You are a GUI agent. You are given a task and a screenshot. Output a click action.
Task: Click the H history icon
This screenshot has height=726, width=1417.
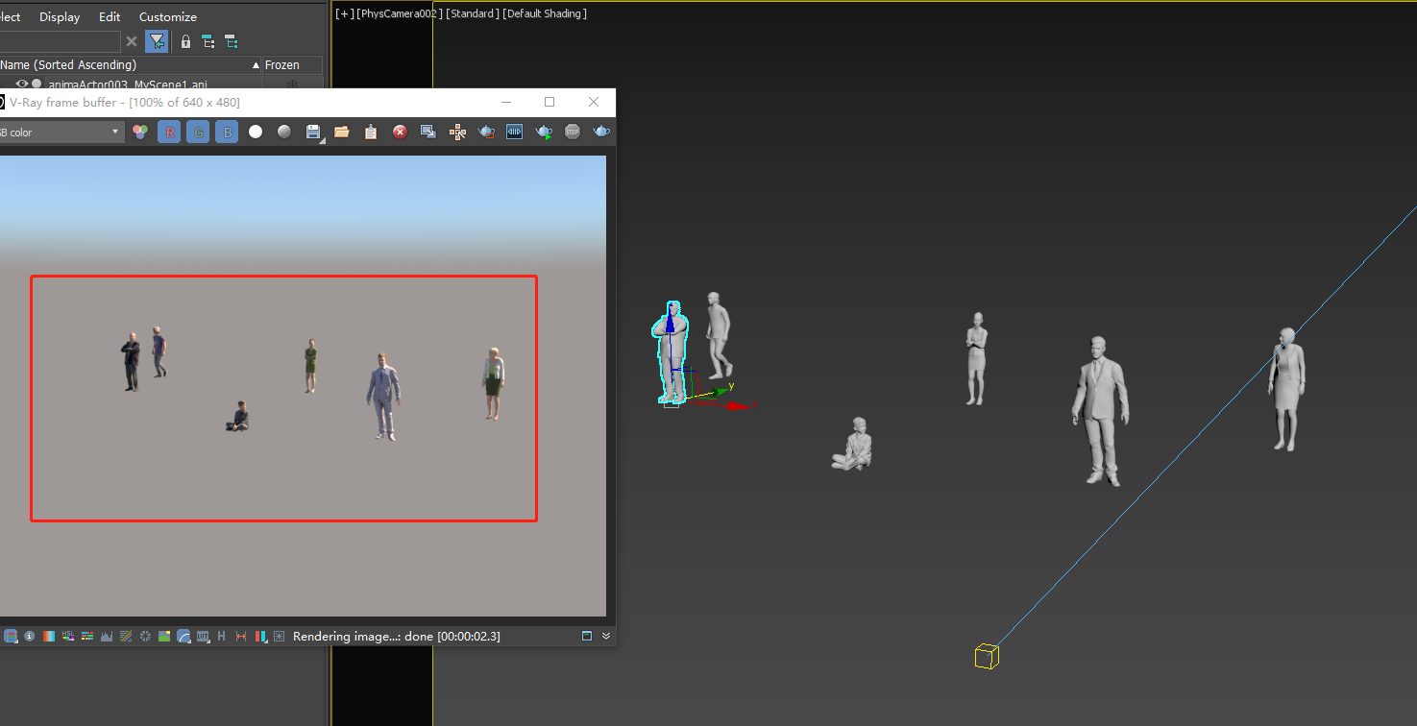point(221,636)
